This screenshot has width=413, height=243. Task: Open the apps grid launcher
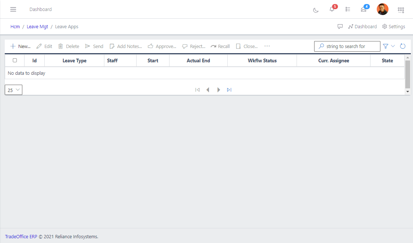[401, 10]
